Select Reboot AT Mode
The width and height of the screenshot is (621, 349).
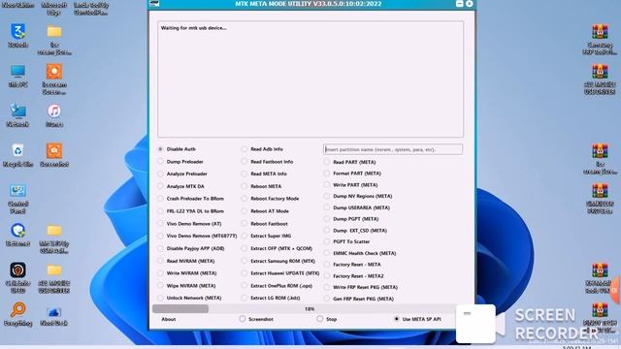coord(266,211)
